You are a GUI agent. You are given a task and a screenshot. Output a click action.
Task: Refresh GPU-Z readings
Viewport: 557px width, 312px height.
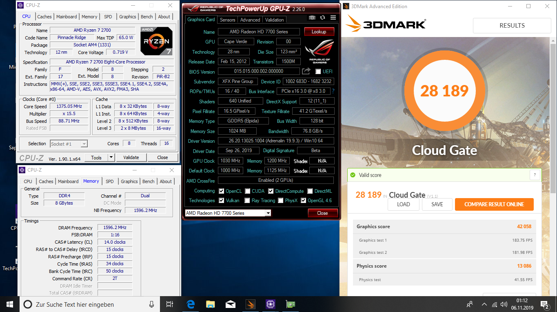coord(323,17)
